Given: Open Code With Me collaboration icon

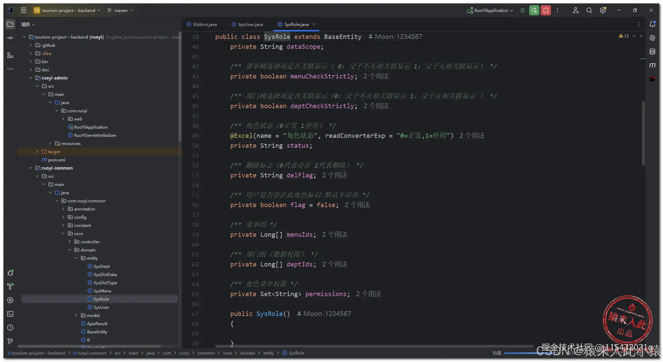Looking at the screenshot, I should click(x=576, y=10).
